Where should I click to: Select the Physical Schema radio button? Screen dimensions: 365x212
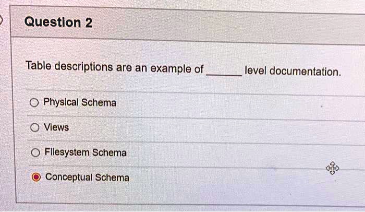coord(34,103)
